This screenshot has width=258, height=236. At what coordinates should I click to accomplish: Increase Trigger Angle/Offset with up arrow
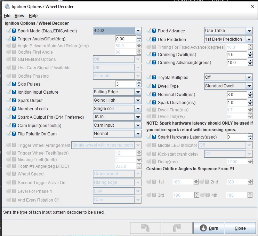coord(139,37)
